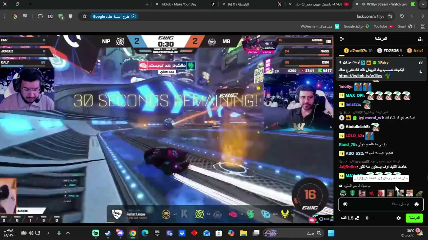Click username lena12a in chat
Viewport: 428px width, 240px height.
pos(353,104)
